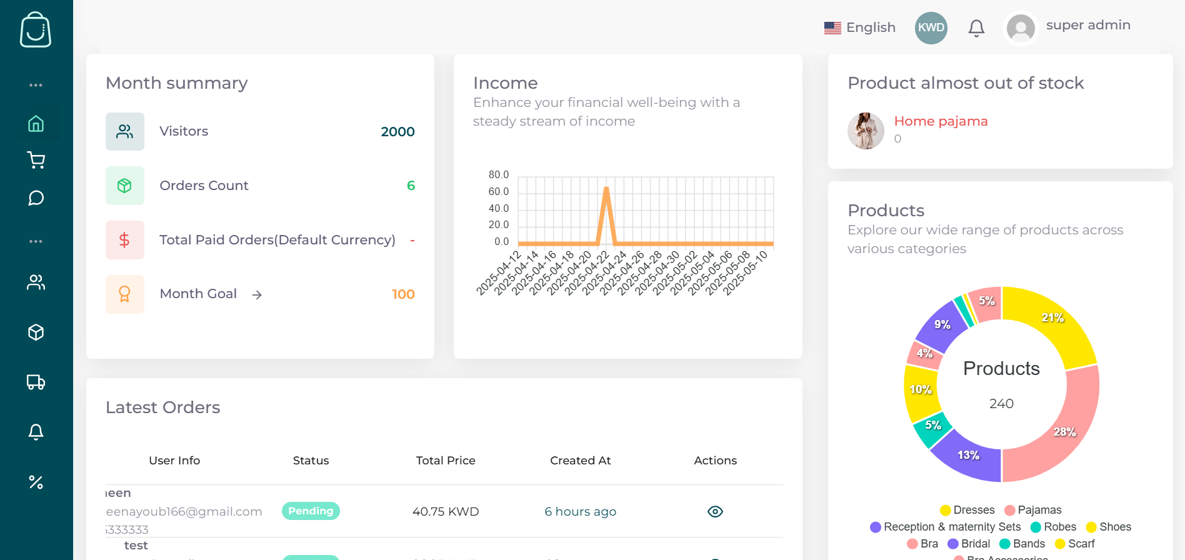Open the delivery truck sidebar icon
The width and height of the screenshot is (1185, 560).
[36, 382]
